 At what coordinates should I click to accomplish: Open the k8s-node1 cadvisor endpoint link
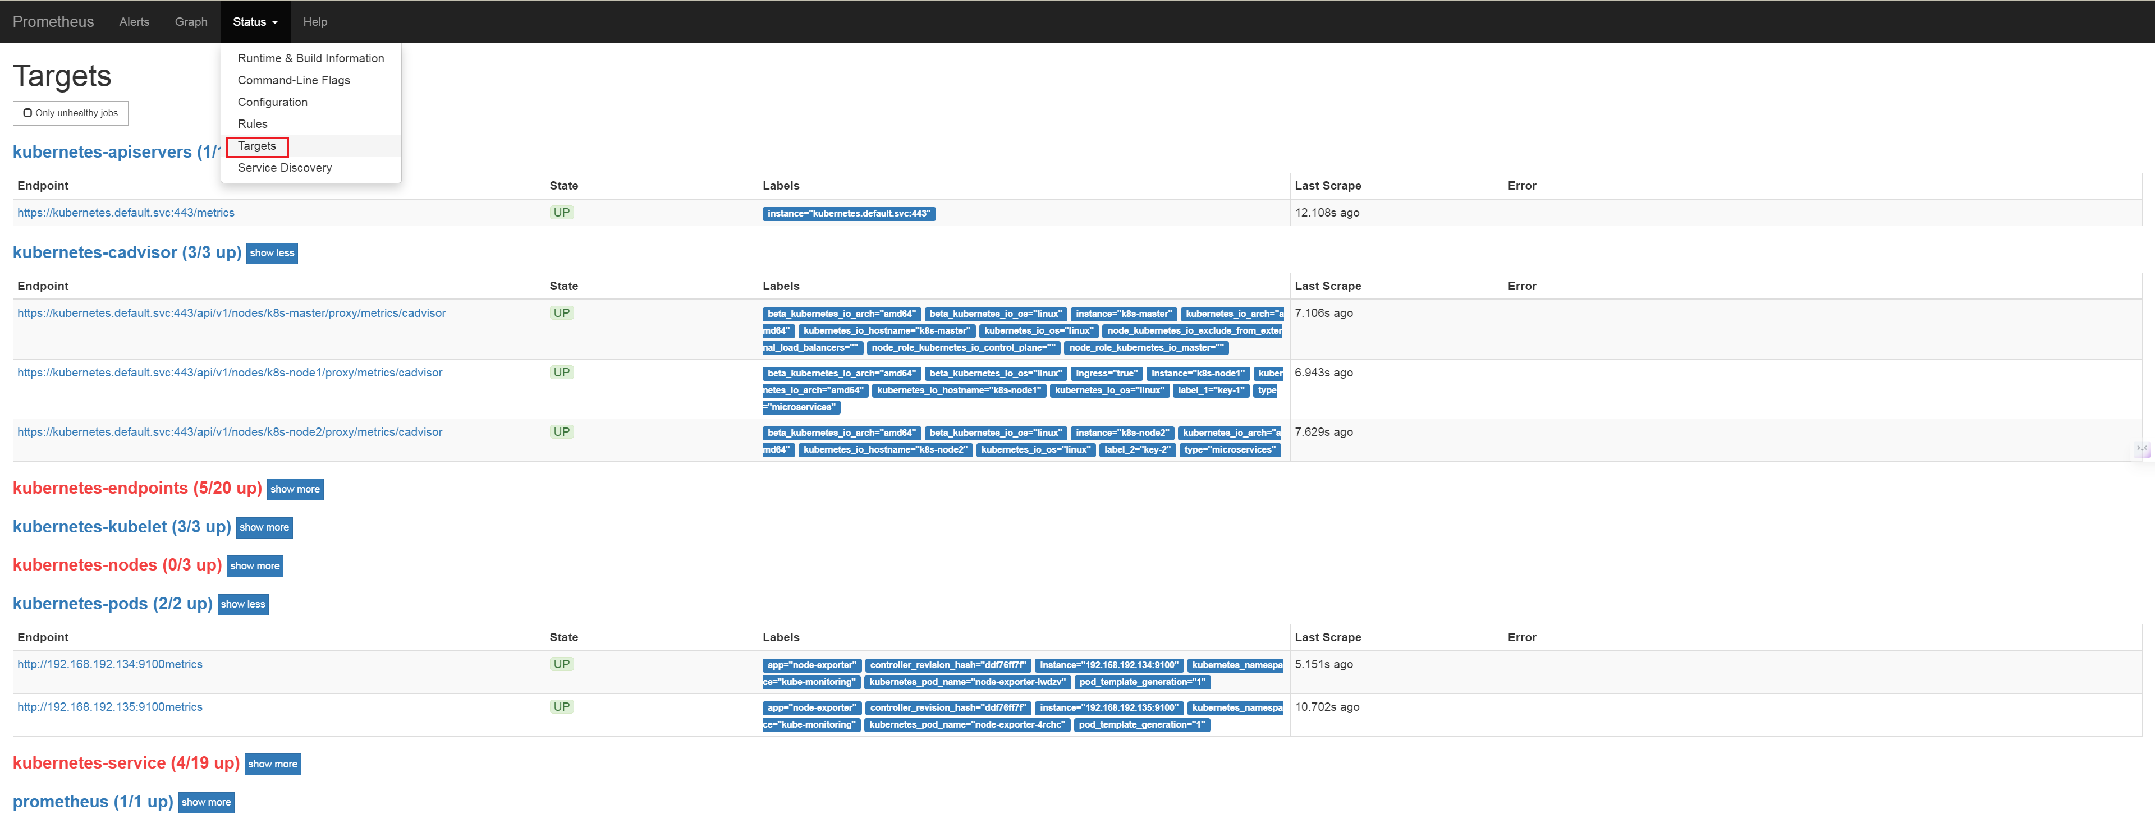coord(229,372)
